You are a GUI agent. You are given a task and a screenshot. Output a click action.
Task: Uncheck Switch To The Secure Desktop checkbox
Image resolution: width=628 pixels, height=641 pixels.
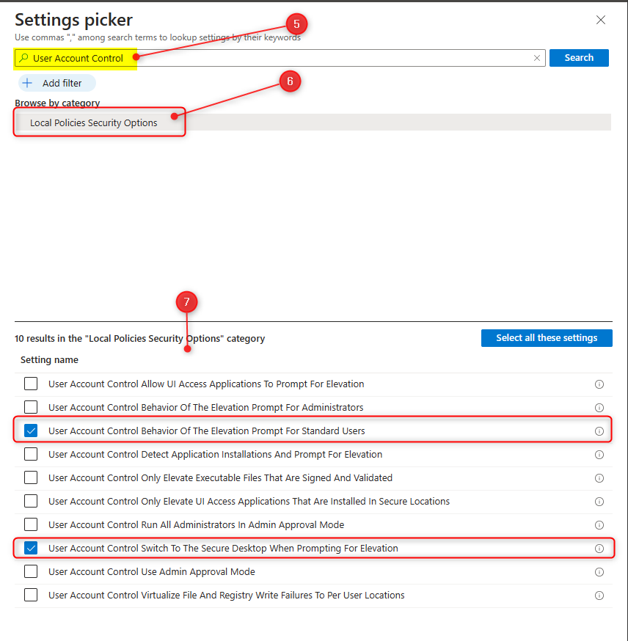31,548
